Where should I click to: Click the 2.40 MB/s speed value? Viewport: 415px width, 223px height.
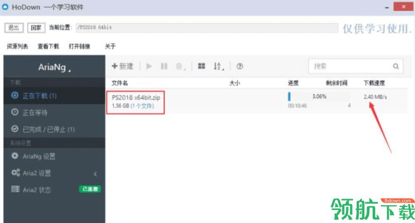pos(375,97)
